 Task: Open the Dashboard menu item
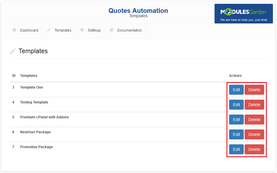[x=29, y=30]
